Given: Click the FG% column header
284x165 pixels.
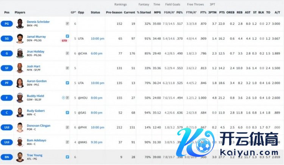Looking at the screenshot, I should pyautogui.click(x=179, y=12).
